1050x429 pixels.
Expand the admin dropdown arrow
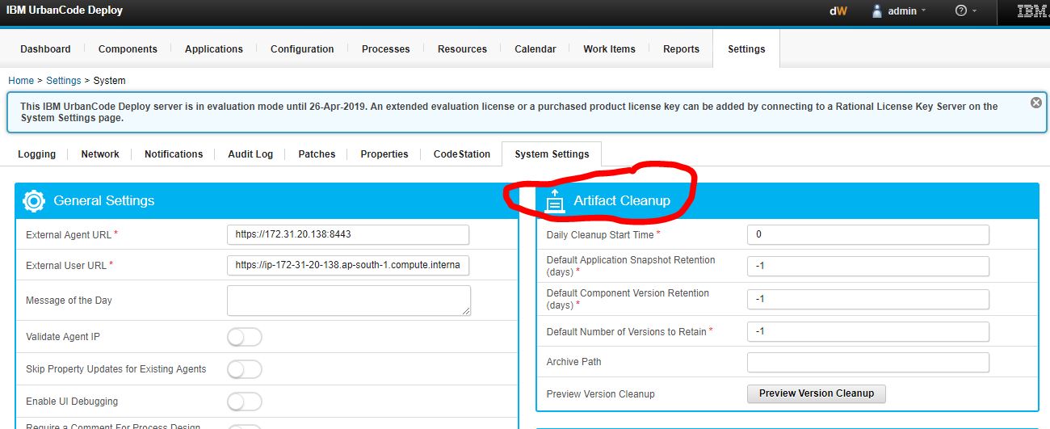point(924,11)
